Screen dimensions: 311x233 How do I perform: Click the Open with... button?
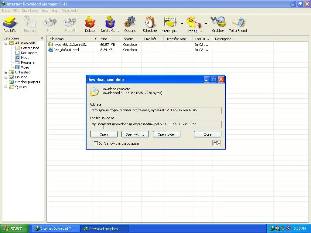[135, 134]
